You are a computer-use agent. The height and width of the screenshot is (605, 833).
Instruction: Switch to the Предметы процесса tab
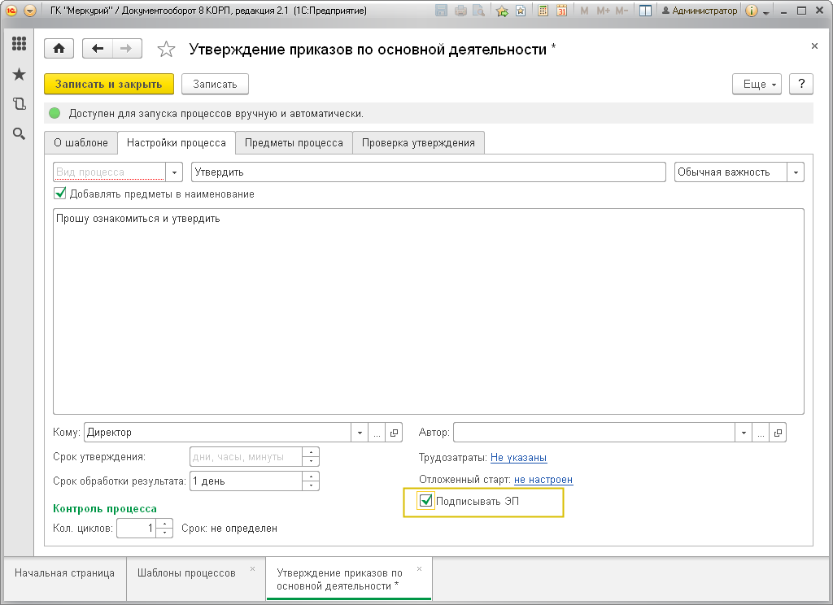click(x=294, y=143)
